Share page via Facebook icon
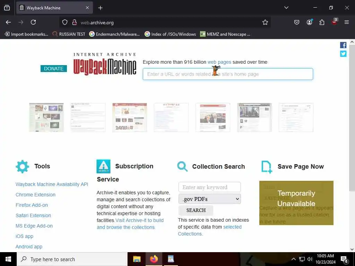The width and height of the screenshot is (355, 266). click(x=343, y=45)
